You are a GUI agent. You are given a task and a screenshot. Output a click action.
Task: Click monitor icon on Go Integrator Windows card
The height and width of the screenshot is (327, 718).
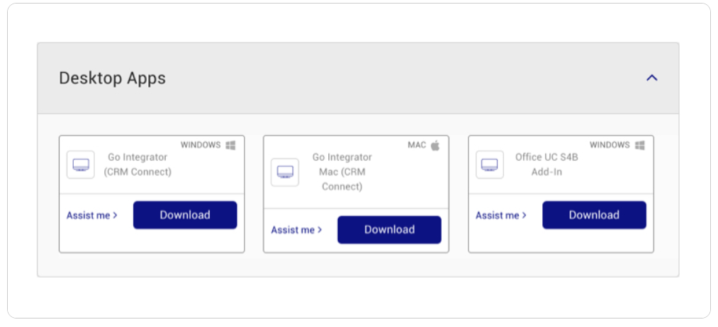pyautogui.click(x=81, y=165)
